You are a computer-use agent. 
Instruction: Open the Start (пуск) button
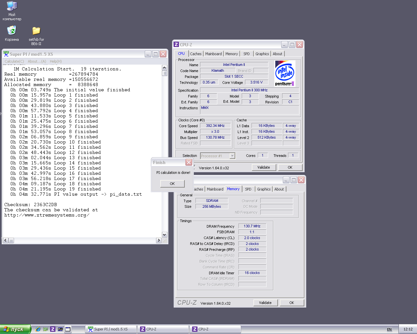tap(16, 329)
